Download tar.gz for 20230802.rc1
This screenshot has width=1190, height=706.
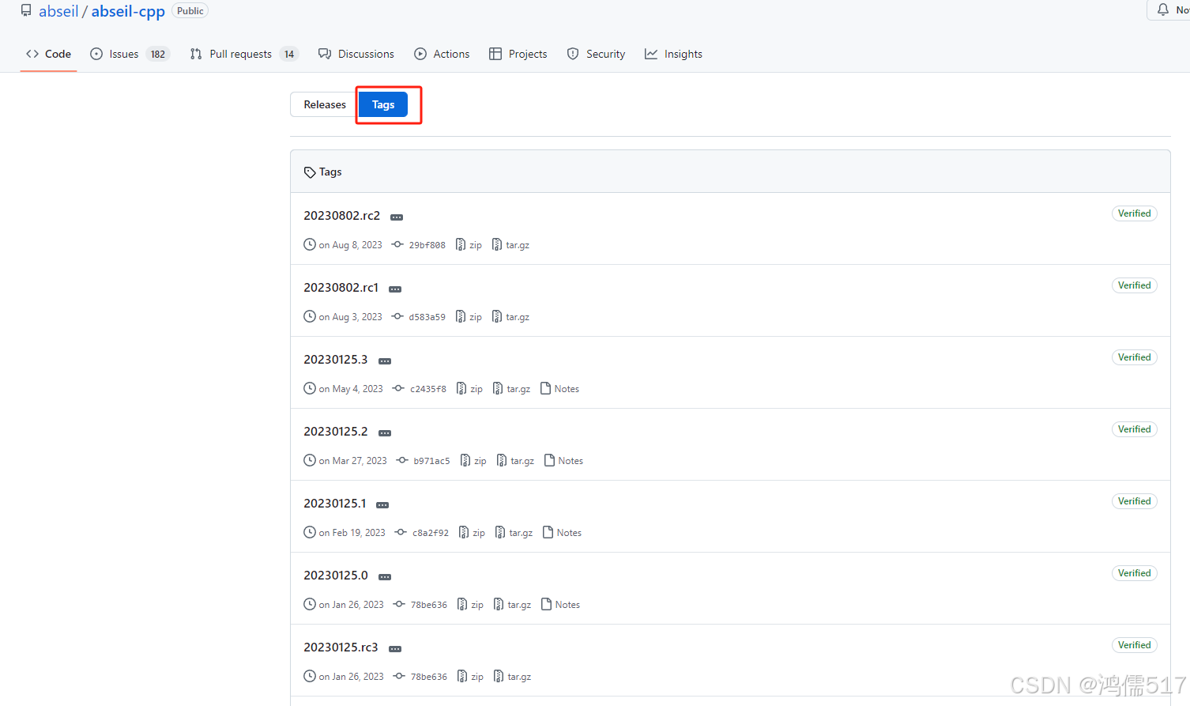click(x=510, y=317)
